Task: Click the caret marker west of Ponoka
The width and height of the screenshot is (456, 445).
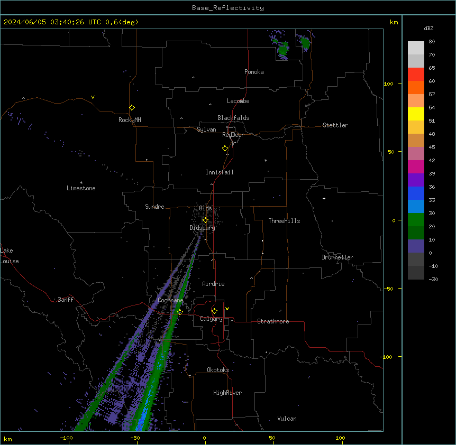Action: [193, 78]
